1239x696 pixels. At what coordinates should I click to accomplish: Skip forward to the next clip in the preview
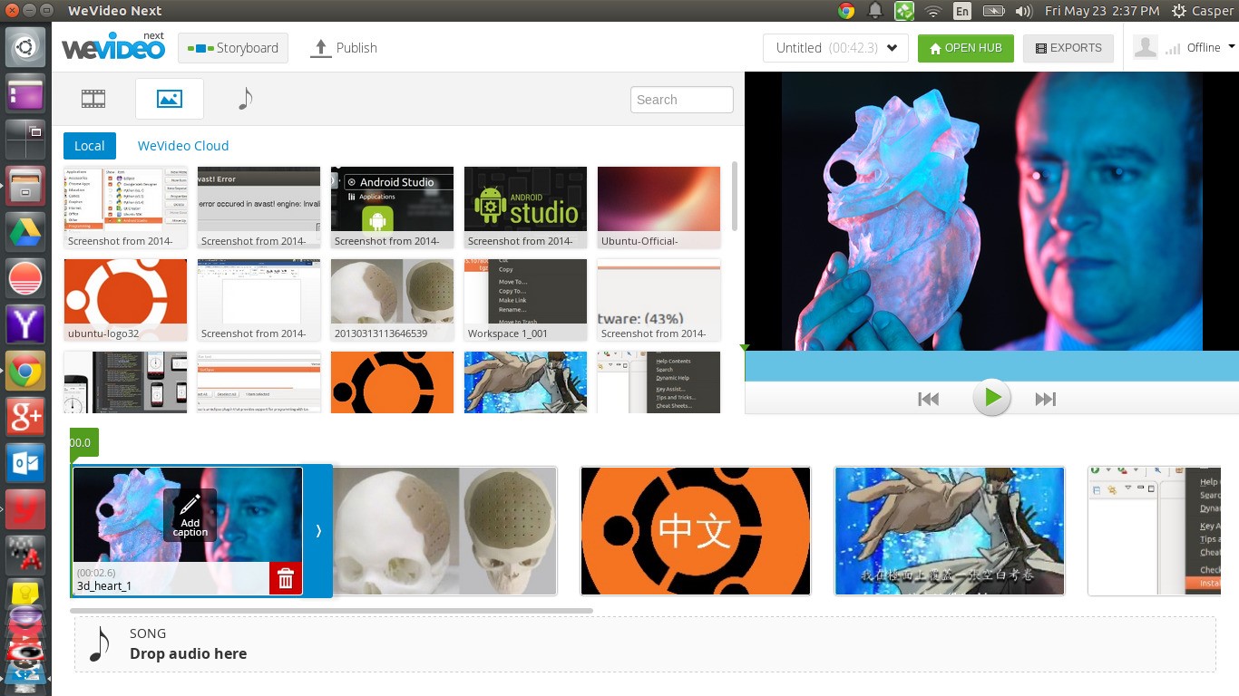[1046, 399]
